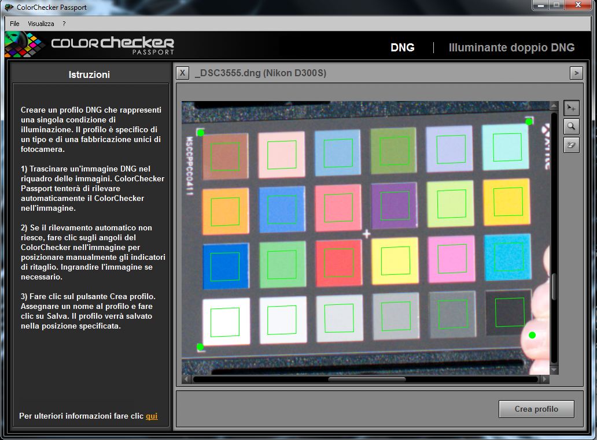Click the ColorChecker Passport title bar icon
597x440 pixels.
(x=9, y=8)
